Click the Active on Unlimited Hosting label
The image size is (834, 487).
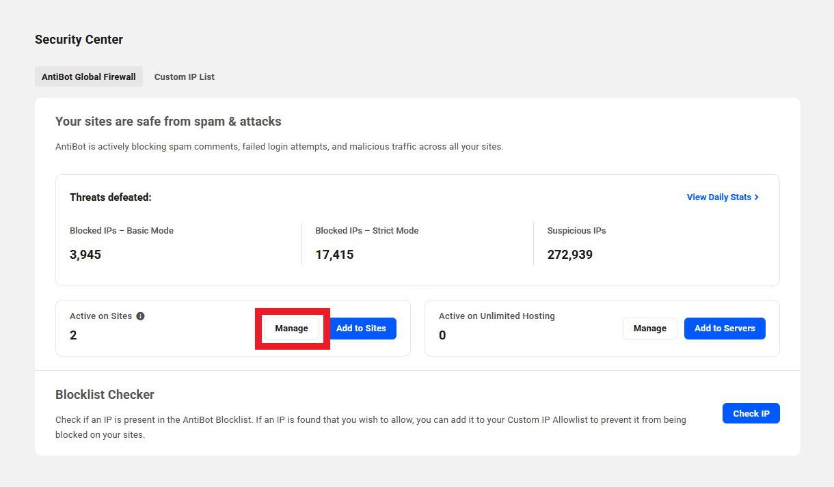[497, 316]
